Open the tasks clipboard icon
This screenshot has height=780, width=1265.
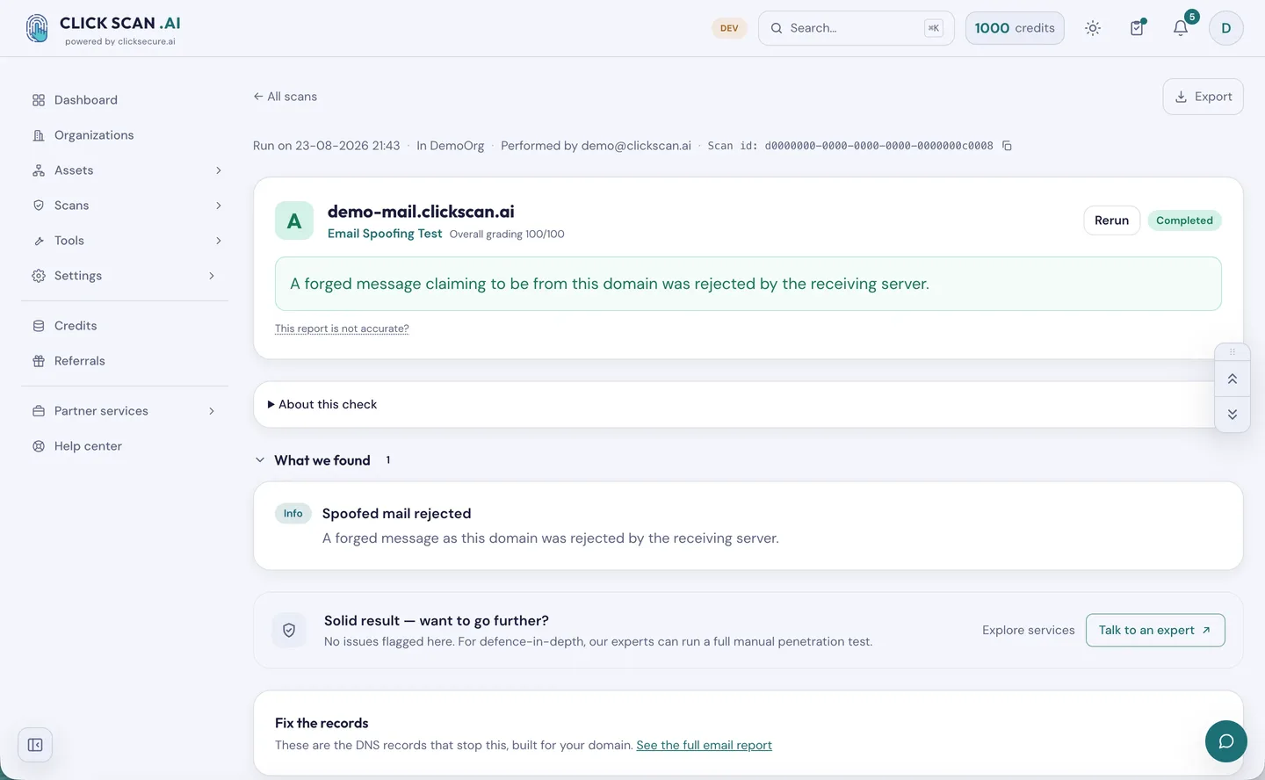click(x=1137, y=28)
